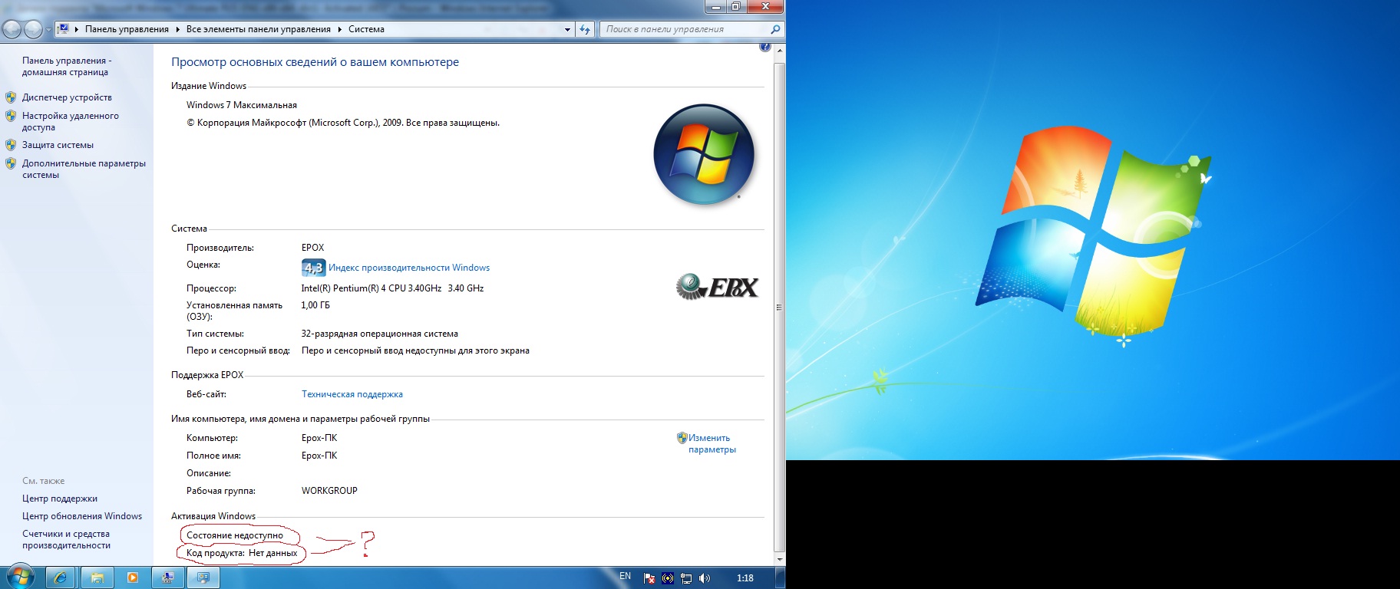Expand arrow after Панель управления breadcrumb

pos(178,29)
